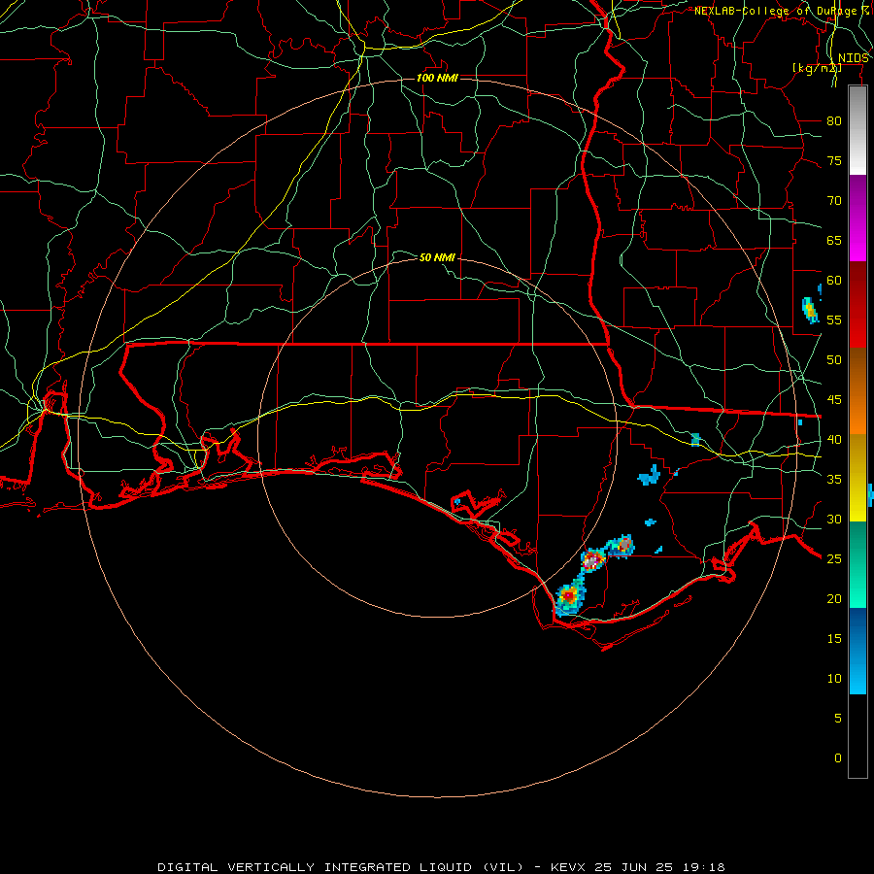This screenshot has width=874, height=874.
Task: Click the scale value 40
Action: pyautogui.click(x=834, y=439)
